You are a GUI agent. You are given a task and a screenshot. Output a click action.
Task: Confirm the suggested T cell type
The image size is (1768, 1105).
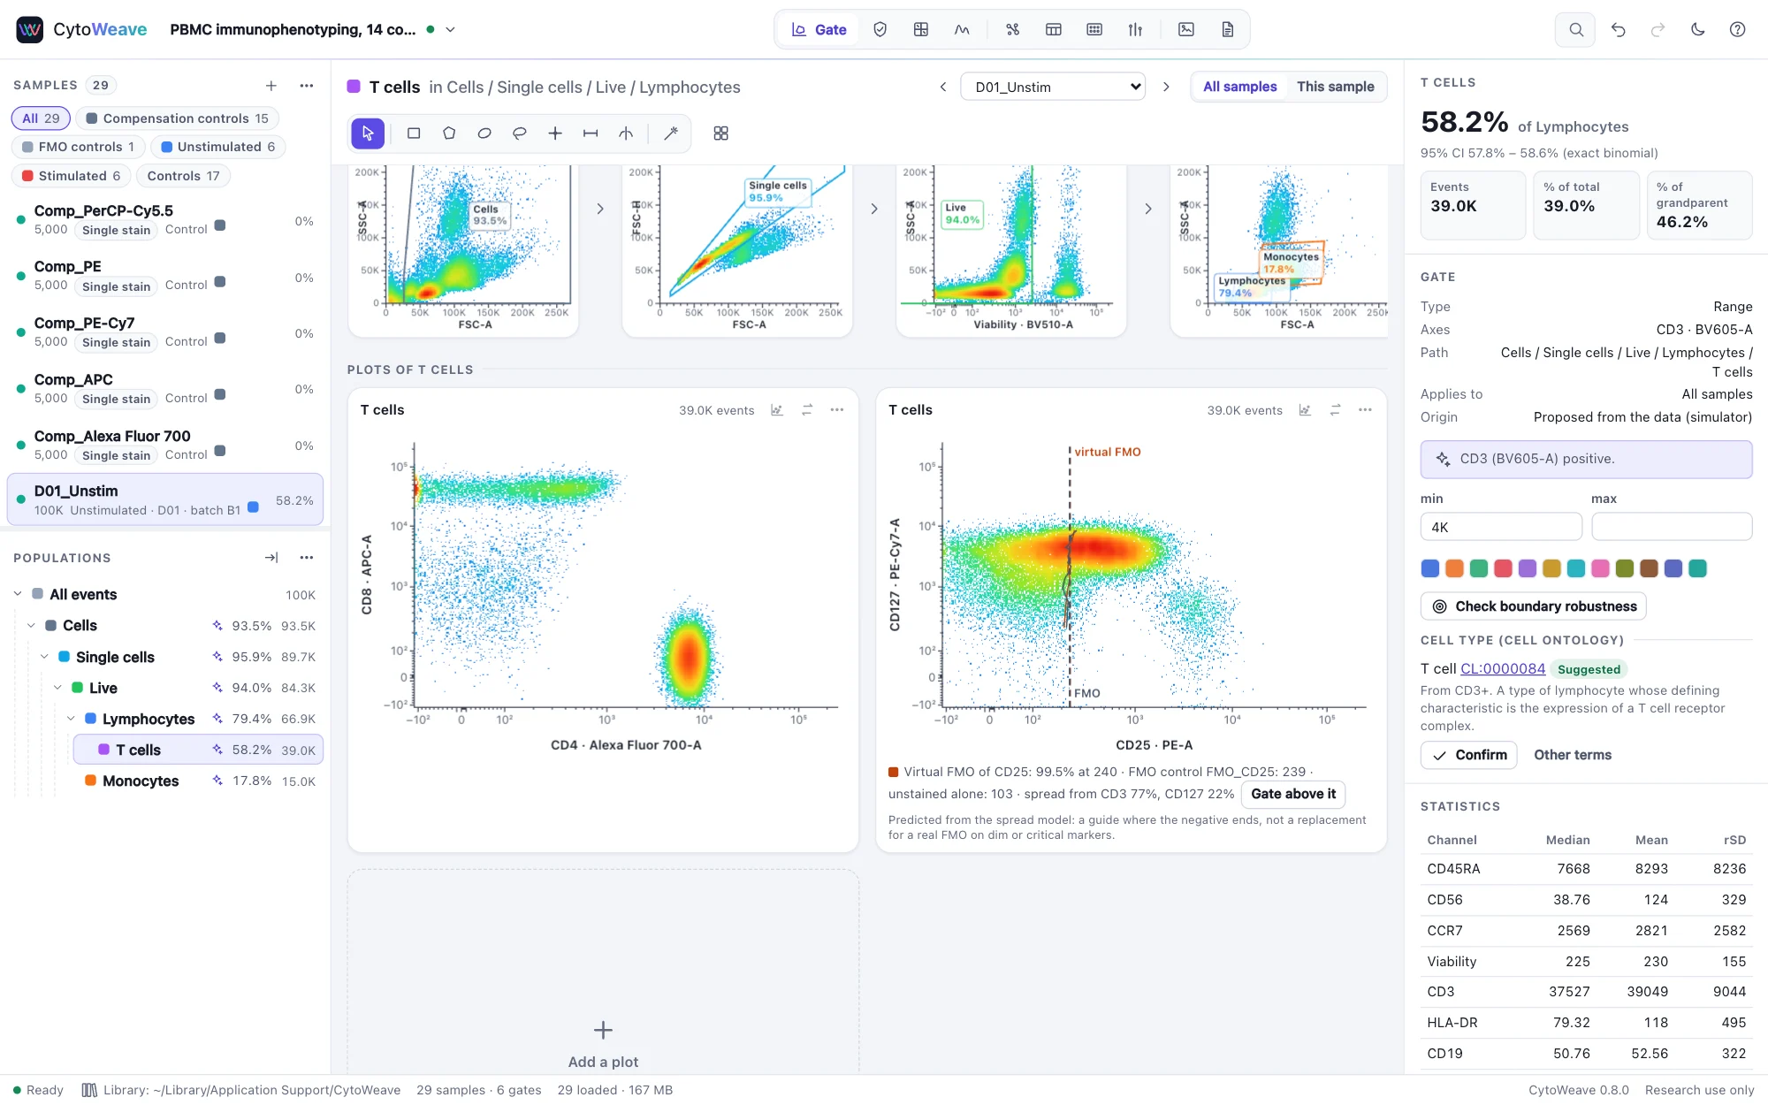1469,755
